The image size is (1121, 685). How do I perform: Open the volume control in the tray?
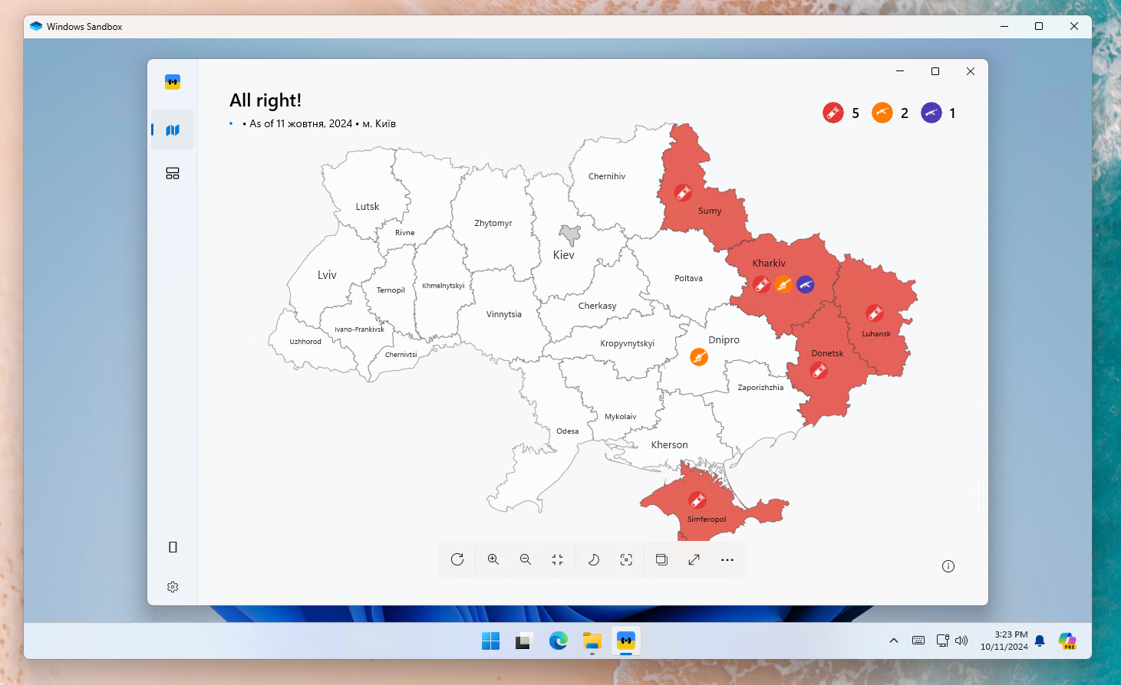pyautogui.click(x=961, y=641)
